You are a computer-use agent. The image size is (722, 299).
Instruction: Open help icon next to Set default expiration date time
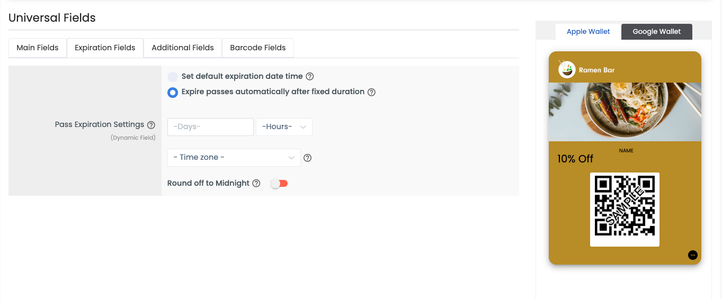(310, 77)
